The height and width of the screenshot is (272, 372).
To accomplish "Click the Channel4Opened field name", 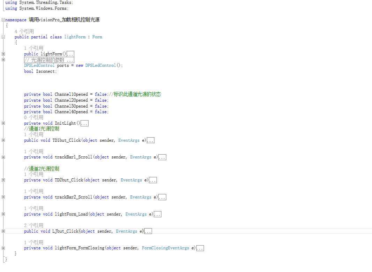I will (71, 111).
